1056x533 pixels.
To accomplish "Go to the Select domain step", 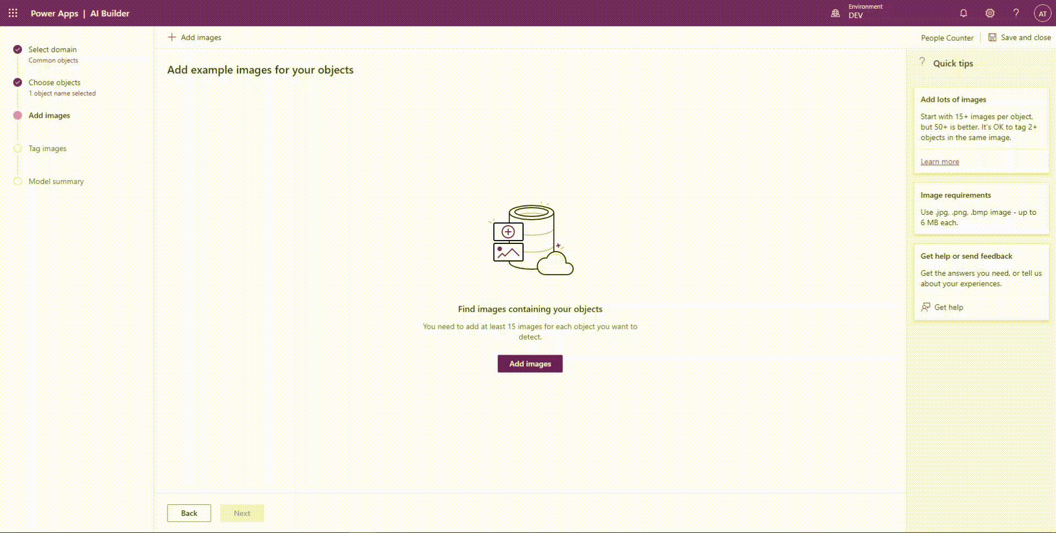I will [52, 50].
